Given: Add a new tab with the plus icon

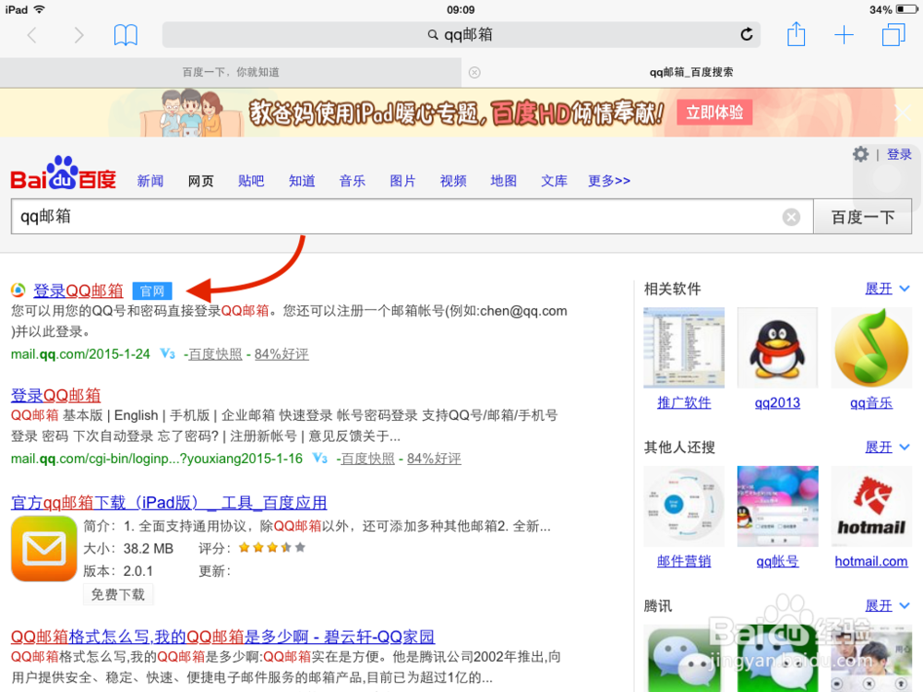Looking at the screenshot, I should click(844, 35).
